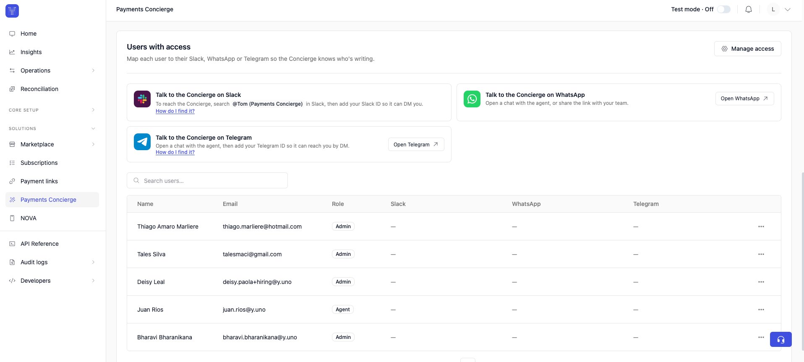The width and height of the screenshot is (804, 362).
Task: Click the Developers code icon
Action: pyautogui.click(x=12, y=281)
